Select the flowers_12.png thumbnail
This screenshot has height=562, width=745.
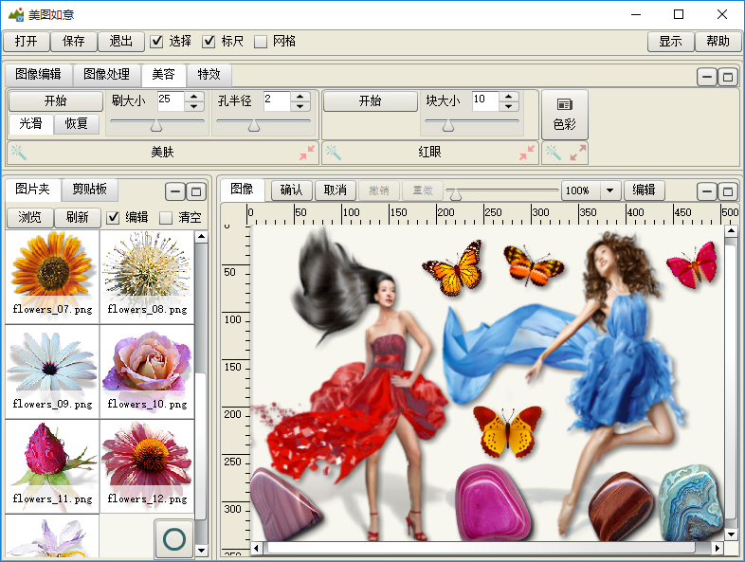(x=147, y=466)
